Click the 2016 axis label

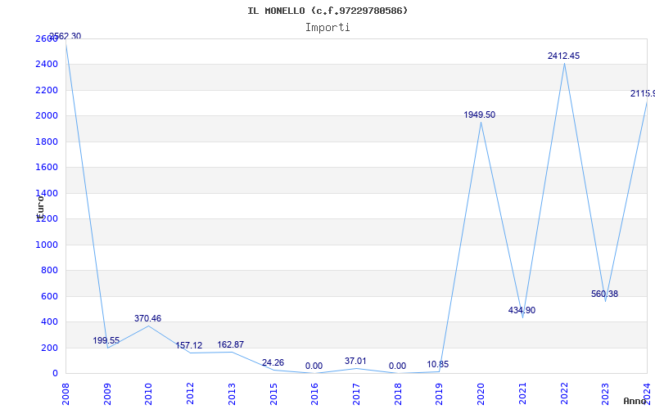click(x=314, y=393)
